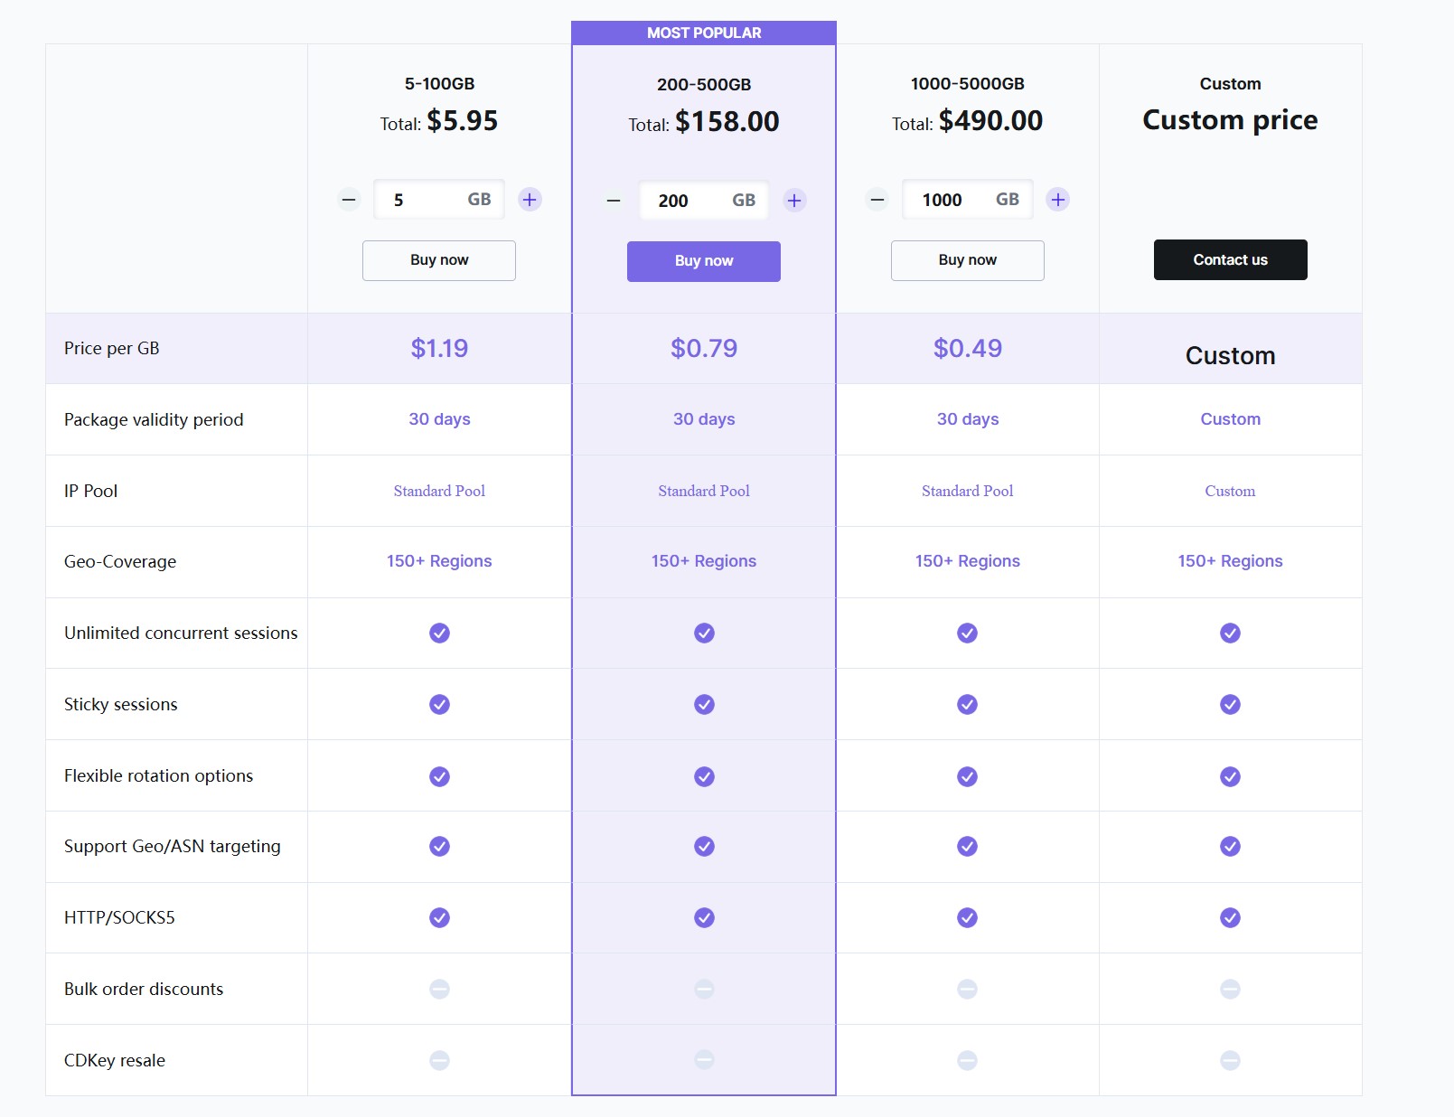1454x1117 pixels.
Task: Click Sticky sessions checkmark for Custom
Action: click(x=1230, y=704)
